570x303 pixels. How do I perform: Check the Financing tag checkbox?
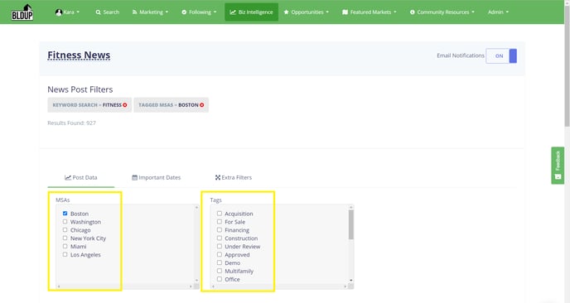[220, 230]
